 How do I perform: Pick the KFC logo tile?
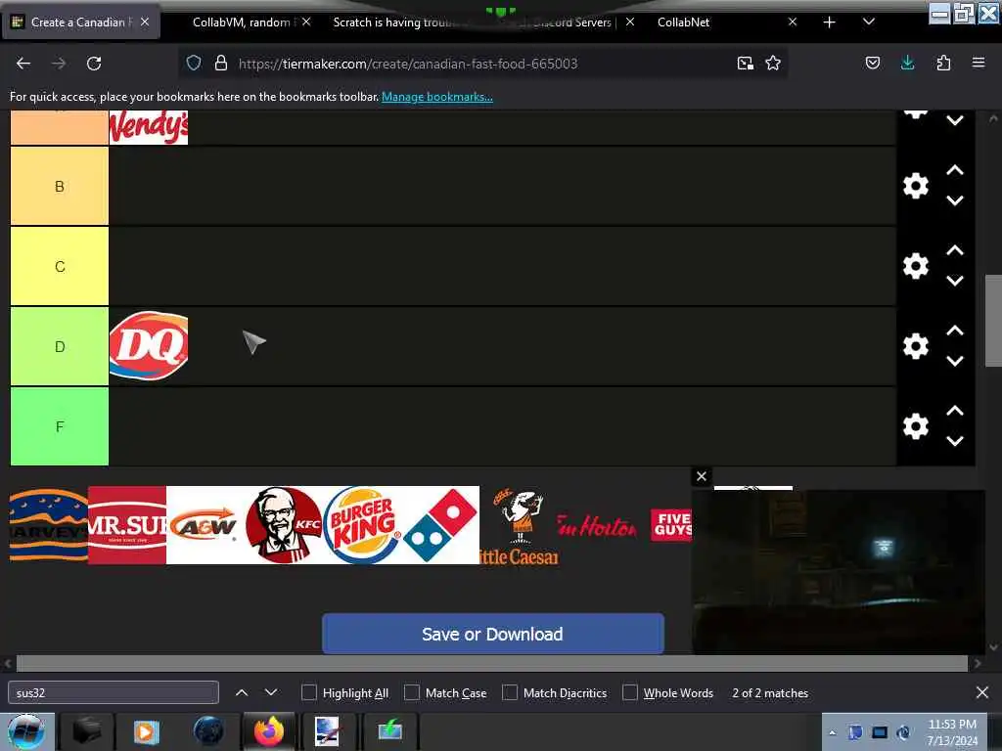(x=284, y=525)
